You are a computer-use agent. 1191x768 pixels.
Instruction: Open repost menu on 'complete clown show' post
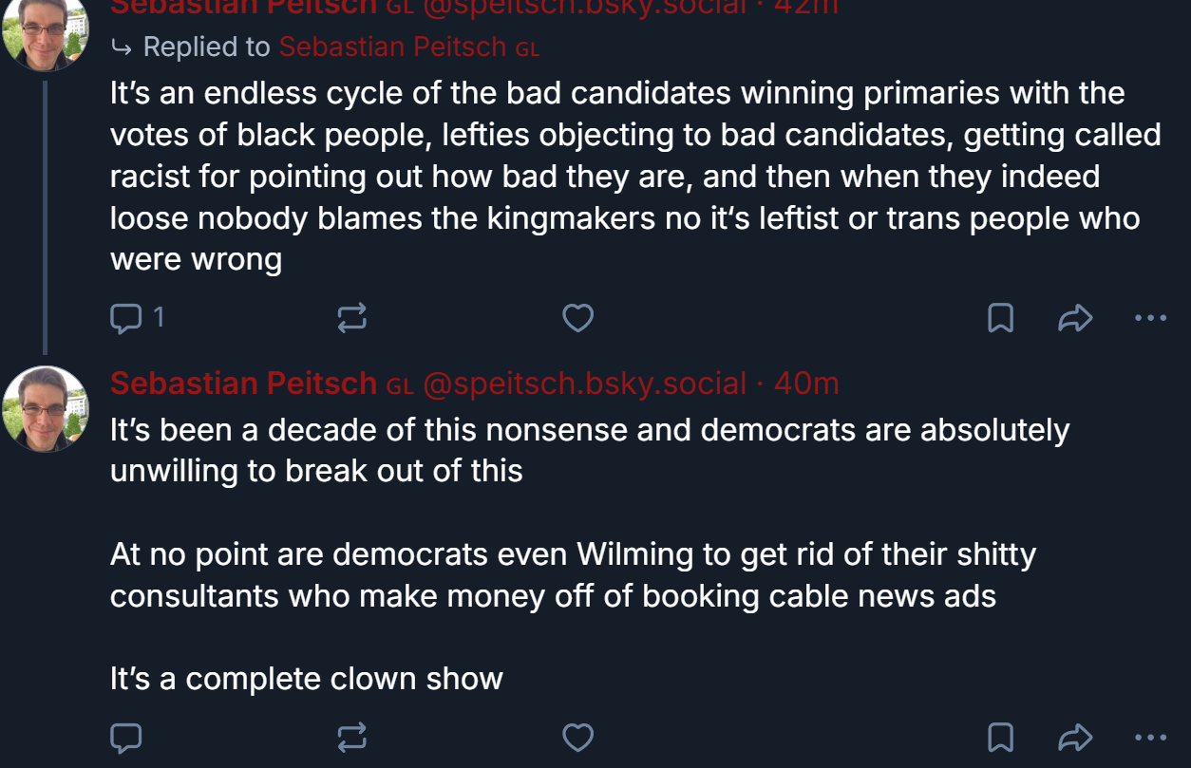pyautogui.click(x=351, y=737)
